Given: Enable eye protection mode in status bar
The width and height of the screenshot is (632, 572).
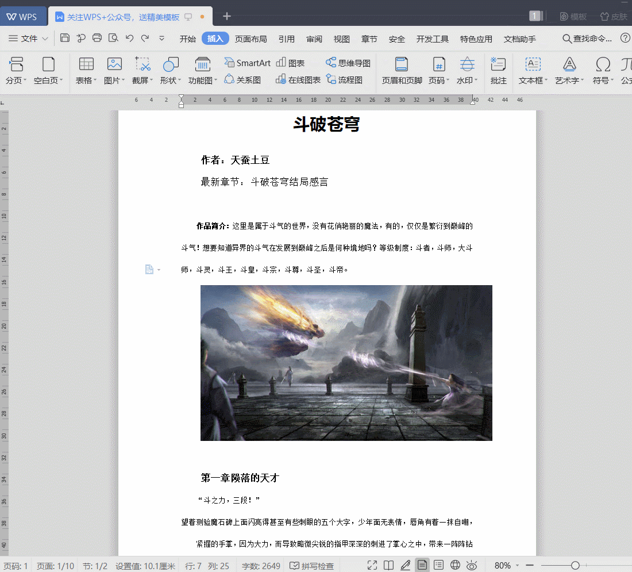Looking at the screenshot, I should [472, 566].
